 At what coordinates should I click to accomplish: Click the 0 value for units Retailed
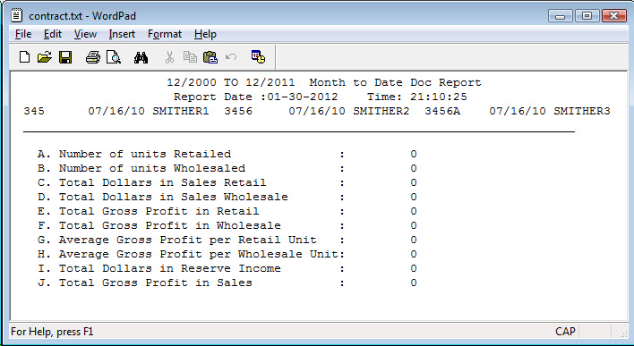413,155
